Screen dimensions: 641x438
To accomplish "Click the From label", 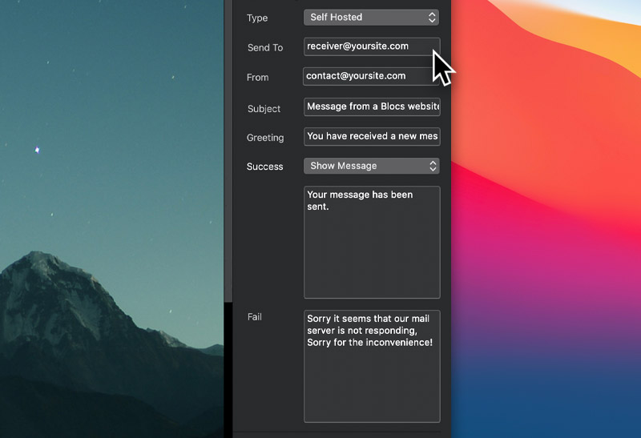I will coord(257,77).
